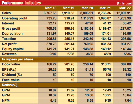Click NPM value 5.43

click(x=53, y=100)
